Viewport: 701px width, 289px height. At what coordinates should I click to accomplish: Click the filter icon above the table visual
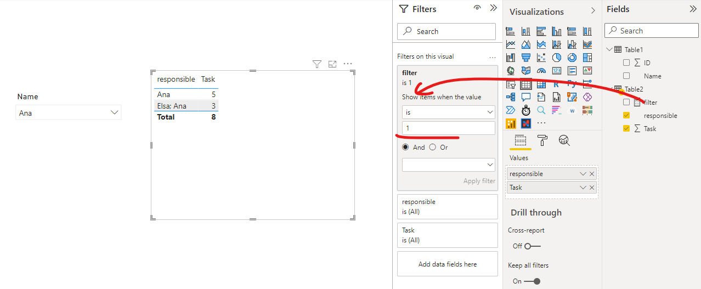[x=316, y=64]
